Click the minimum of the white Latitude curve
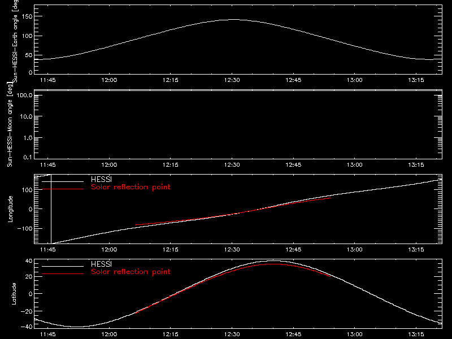The image size is (452, 339). [x=77, y=327]
